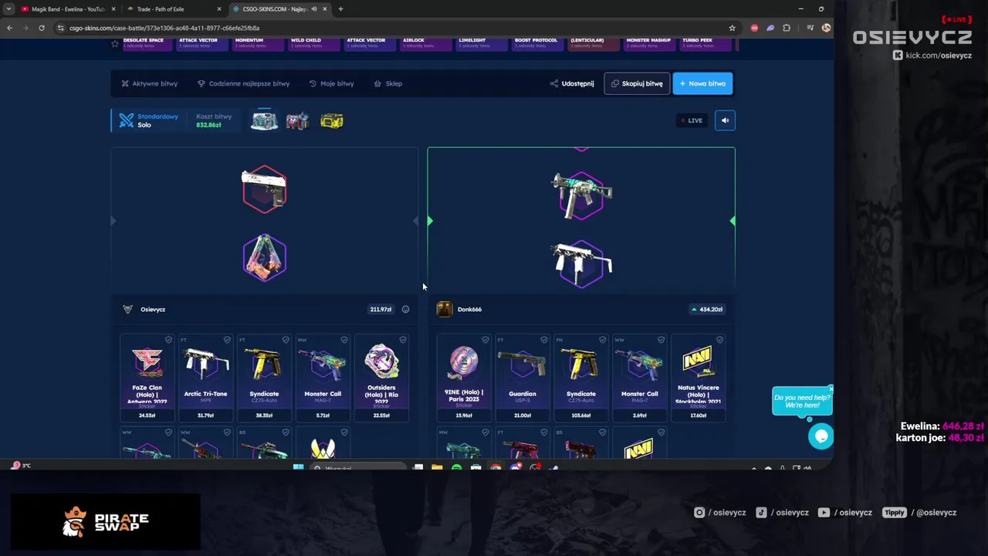Bookmark this page with the star icon
Viewport: 988px width, 556px height.
[x=732, y=28]
